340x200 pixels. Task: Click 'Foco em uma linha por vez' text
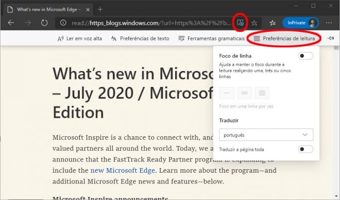coord(246,106)
